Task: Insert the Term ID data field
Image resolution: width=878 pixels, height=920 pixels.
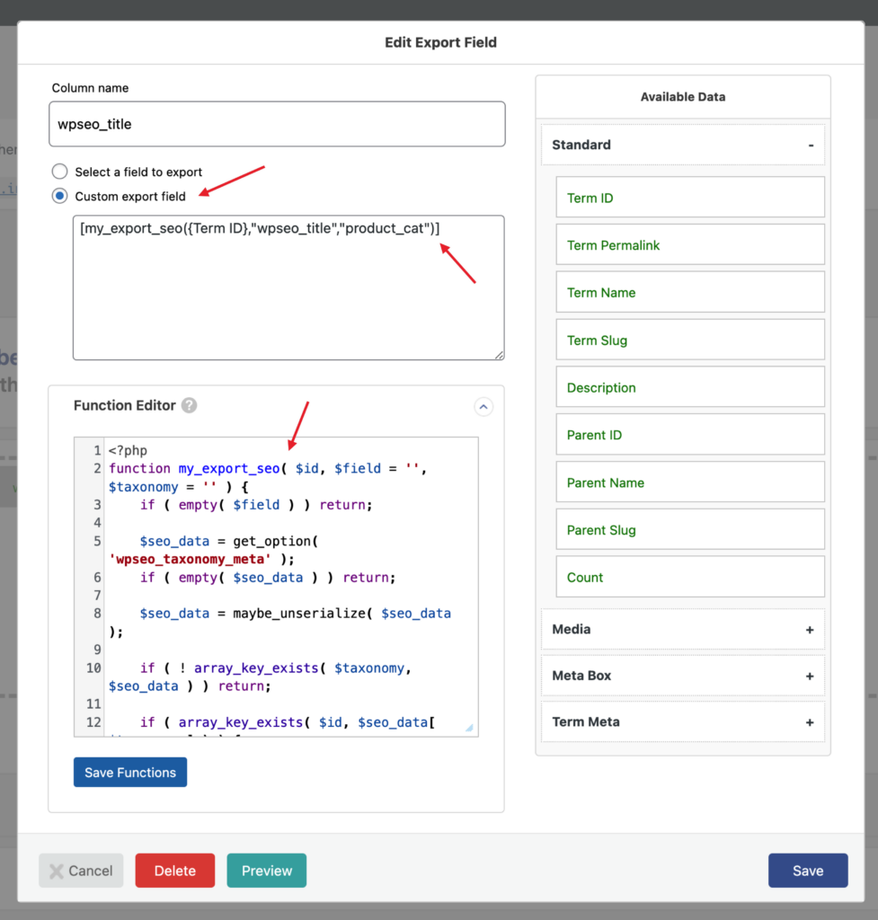Action: click(689, 197)
